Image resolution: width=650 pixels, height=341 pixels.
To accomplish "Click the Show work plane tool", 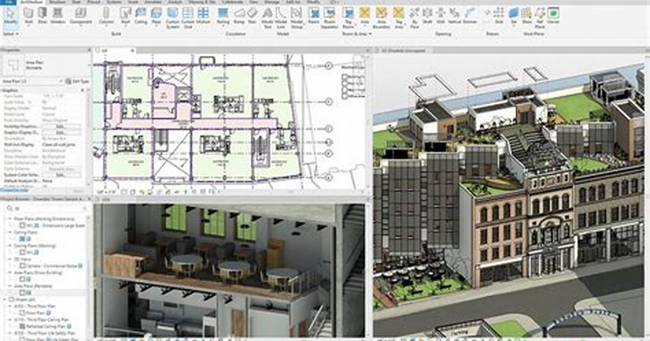I will point(527,16).
